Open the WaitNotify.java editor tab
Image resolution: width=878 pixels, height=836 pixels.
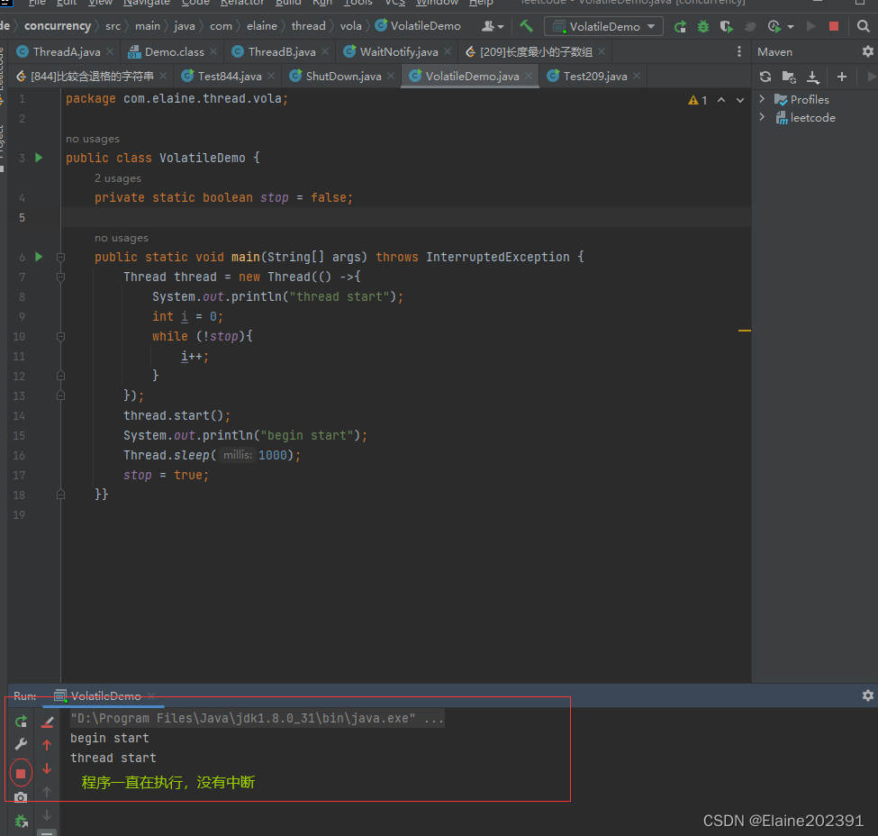pos(398,52)
